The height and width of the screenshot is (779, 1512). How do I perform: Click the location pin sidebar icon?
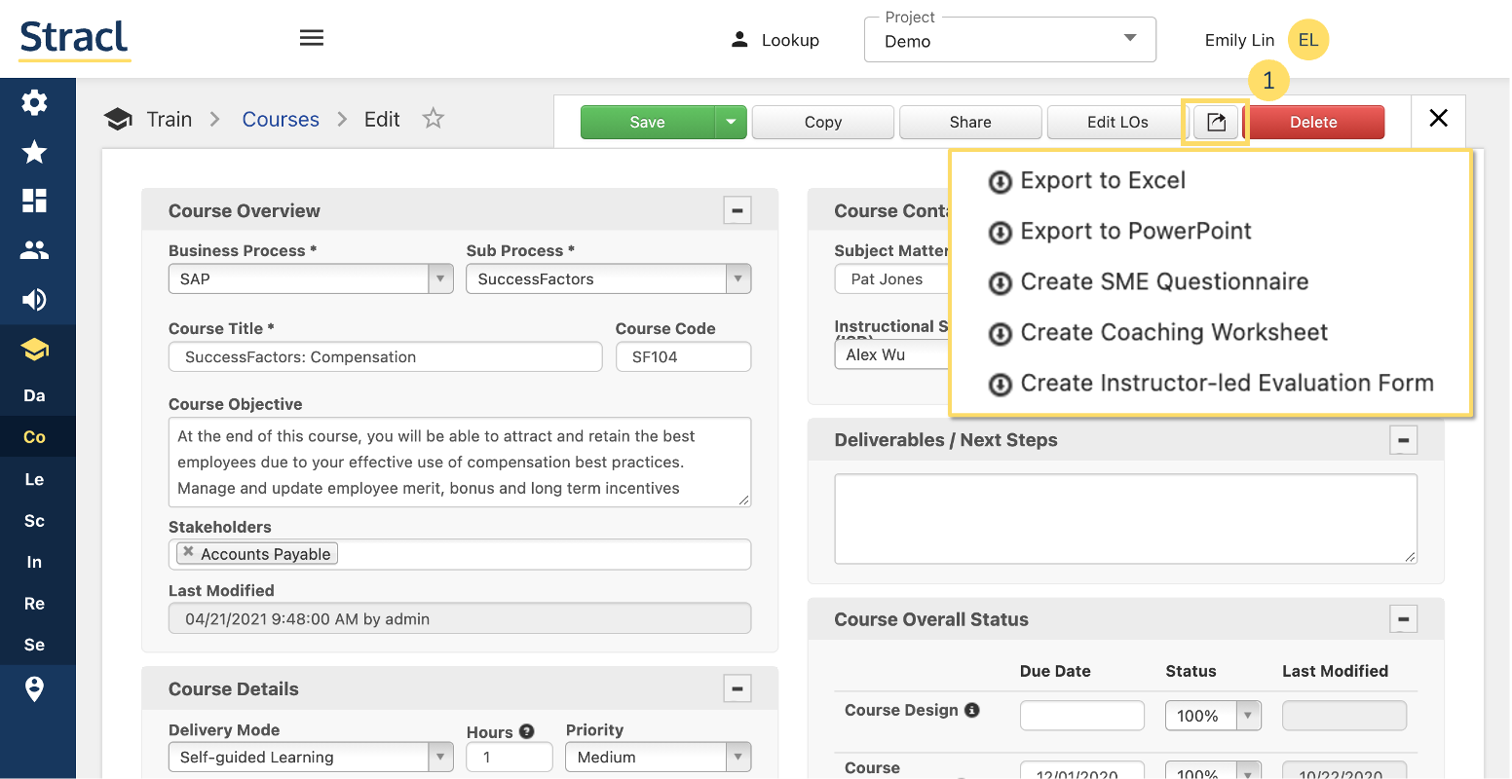point(34,688)
